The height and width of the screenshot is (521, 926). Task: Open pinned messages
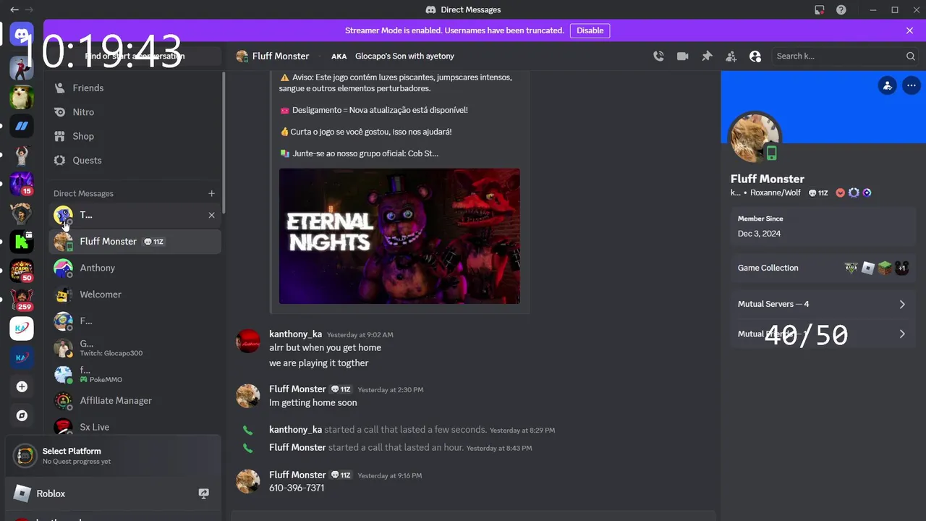click(707, 56)
